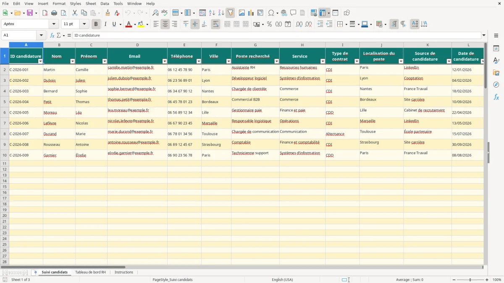504x283 pixels.
Task: Open filter dropdown on Service column
Action: (x=323, y=62)
